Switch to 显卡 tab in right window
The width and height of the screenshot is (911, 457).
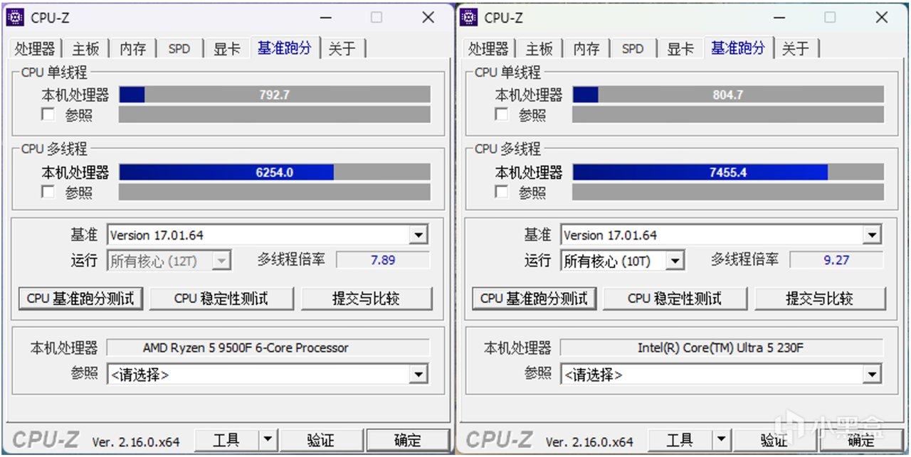tap(680, 49)
